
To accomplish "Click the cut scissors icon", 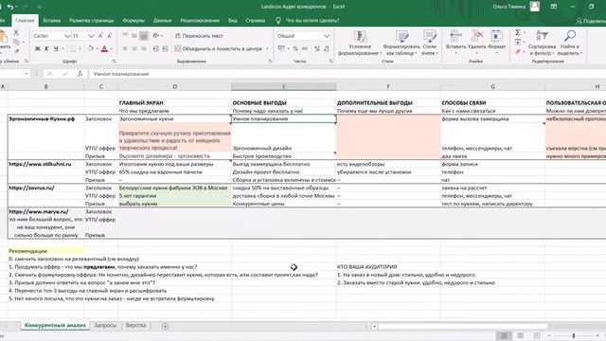I will click(x=16, y=33).
